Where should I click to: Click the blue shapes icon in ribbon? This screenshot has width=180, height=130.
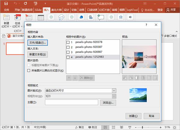pyautogui.click(x=81, y=17)
